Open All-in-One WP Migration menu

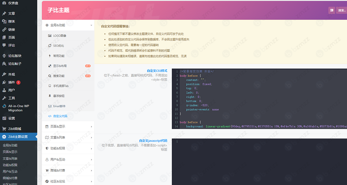[x=19, y=108]
